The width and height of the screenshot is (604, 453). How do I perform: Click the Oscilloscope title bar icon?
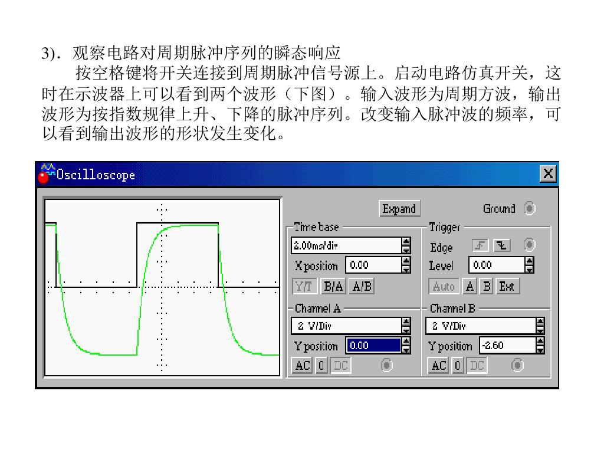pyautogui.click(x=46, y=174)
